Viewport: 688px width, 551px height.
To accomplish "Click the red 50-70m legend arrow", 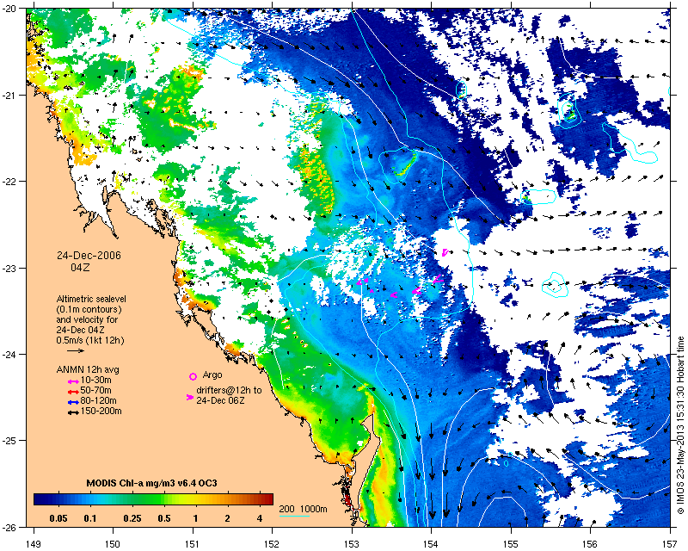I will pos(73,392).
